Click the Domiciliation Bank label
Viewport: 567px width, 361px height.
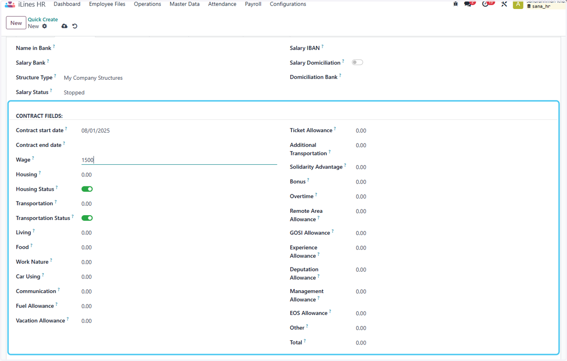tap(314, 77)
